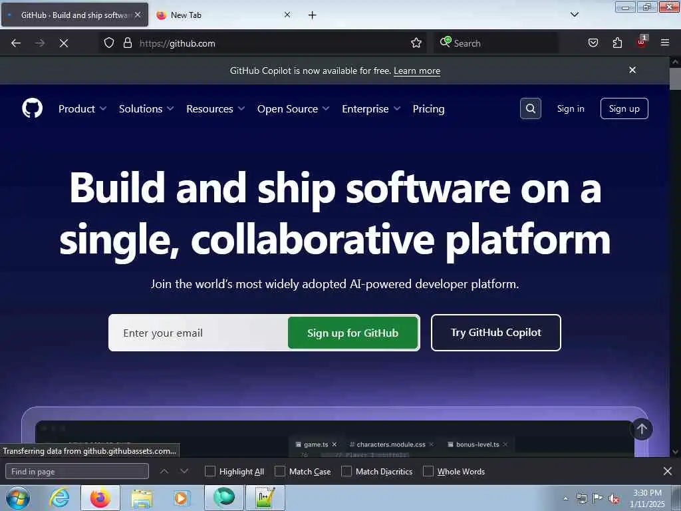The width and height of the screenshot is (681, 511).
Task: Click the scrollbar down arrow
Action: 675,452
